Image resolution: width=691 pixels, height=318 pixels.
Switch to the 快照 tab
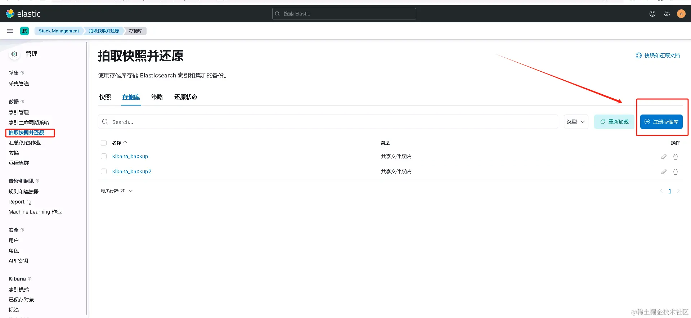pyautogui.click(x=105, y=97)
